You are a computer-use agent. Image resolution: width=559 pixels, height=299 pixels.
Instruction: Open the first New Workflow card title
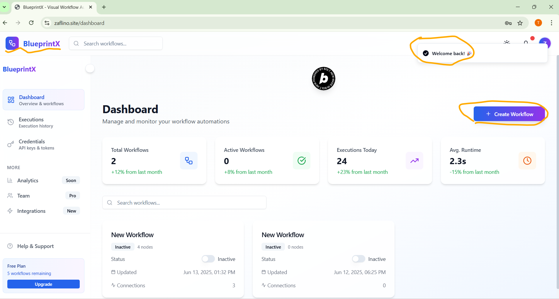click(x=132, y=235)
